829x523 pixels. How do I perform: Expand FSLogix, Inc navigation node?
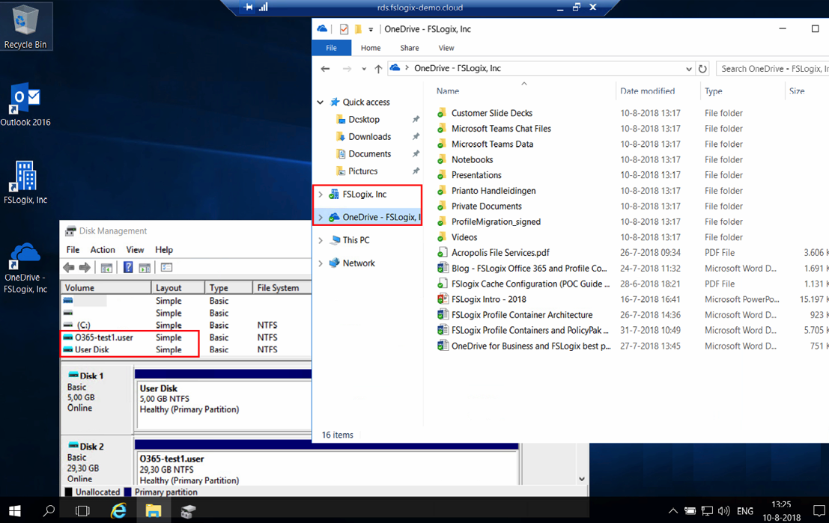tap(321, 195)
